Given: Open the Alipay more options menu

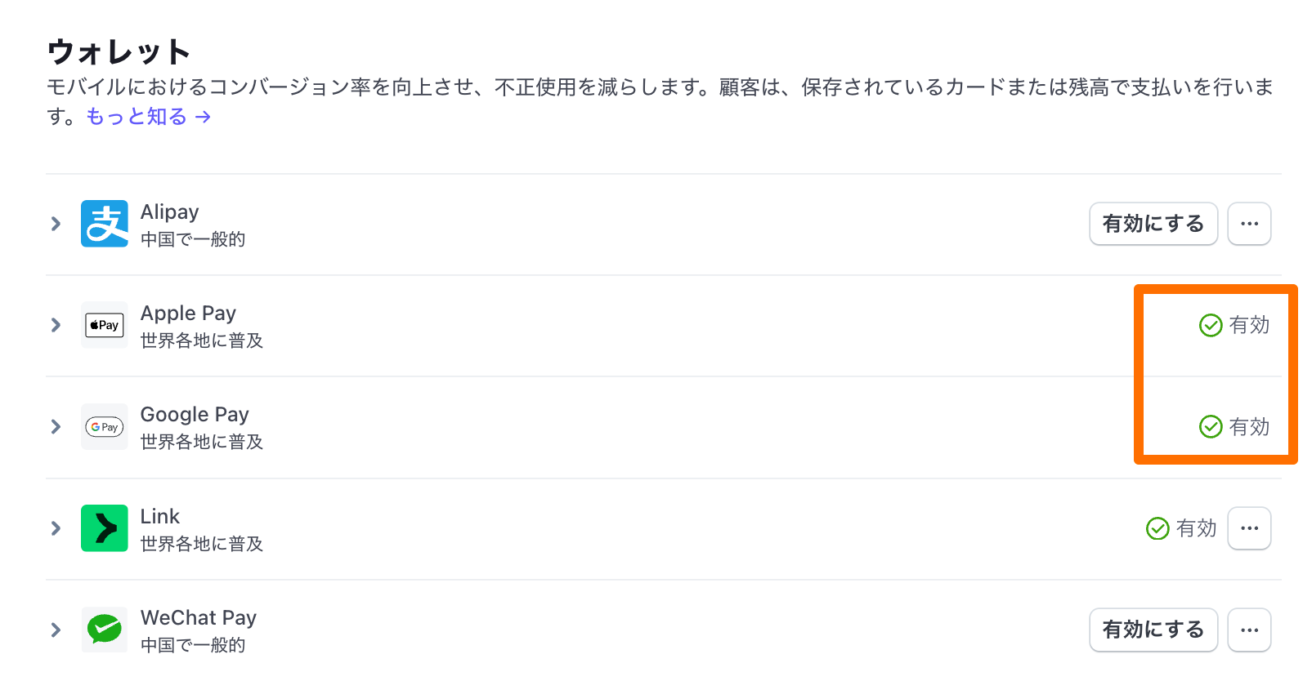Looking at the screenshot, I should pyautogui.click(x=1249, y=224).
